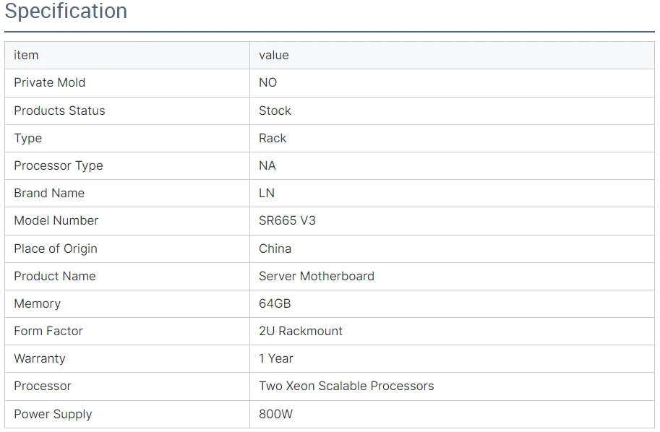Click the Specification heading
660x432 pixels.
(66, 12)
